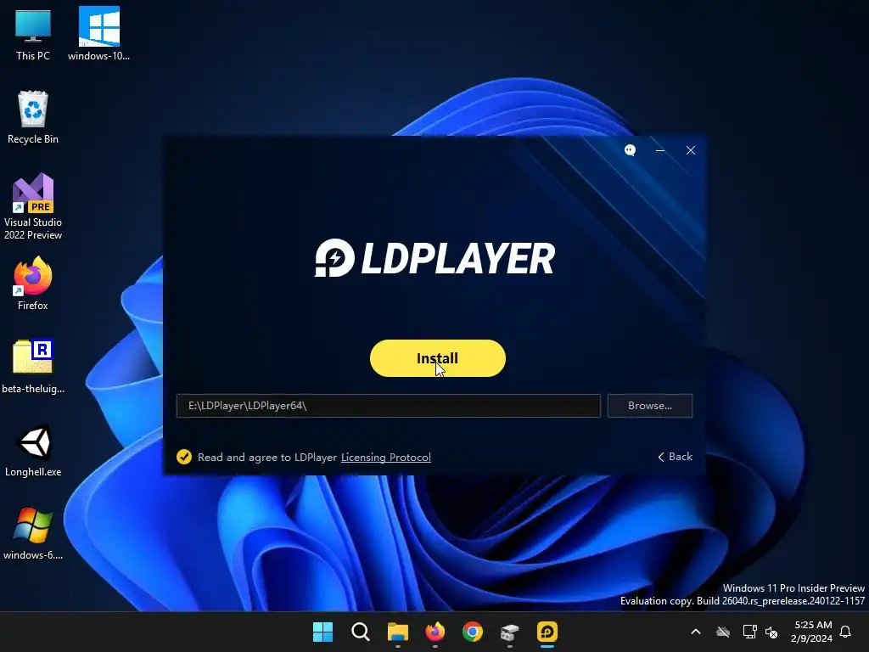The image size is (869, 652).
Task: Select This PC desktop icon
Action: click(33, 34)
